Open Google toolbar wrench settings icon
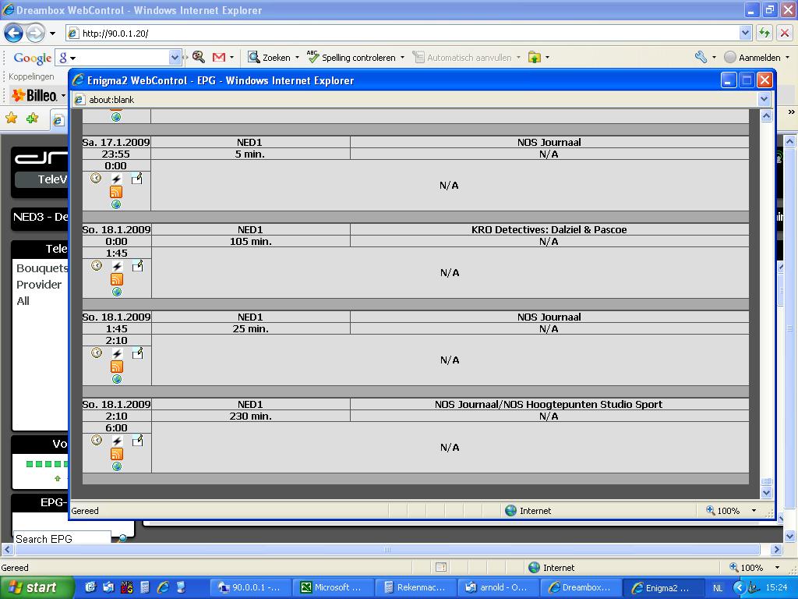798x599 pixels. [x=701, y=57]
